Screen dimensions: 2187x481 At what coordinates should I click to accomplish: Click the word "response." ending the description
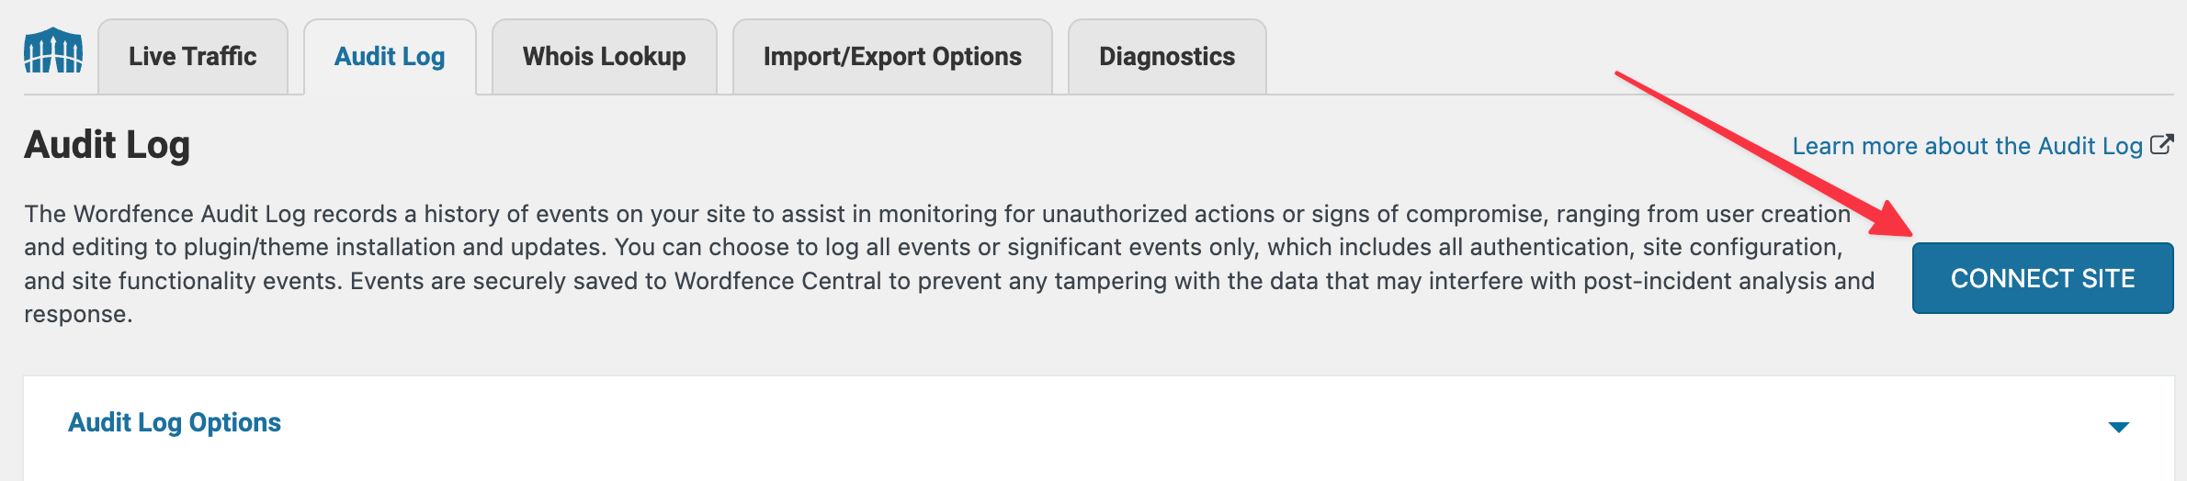[x=78, y=314]
